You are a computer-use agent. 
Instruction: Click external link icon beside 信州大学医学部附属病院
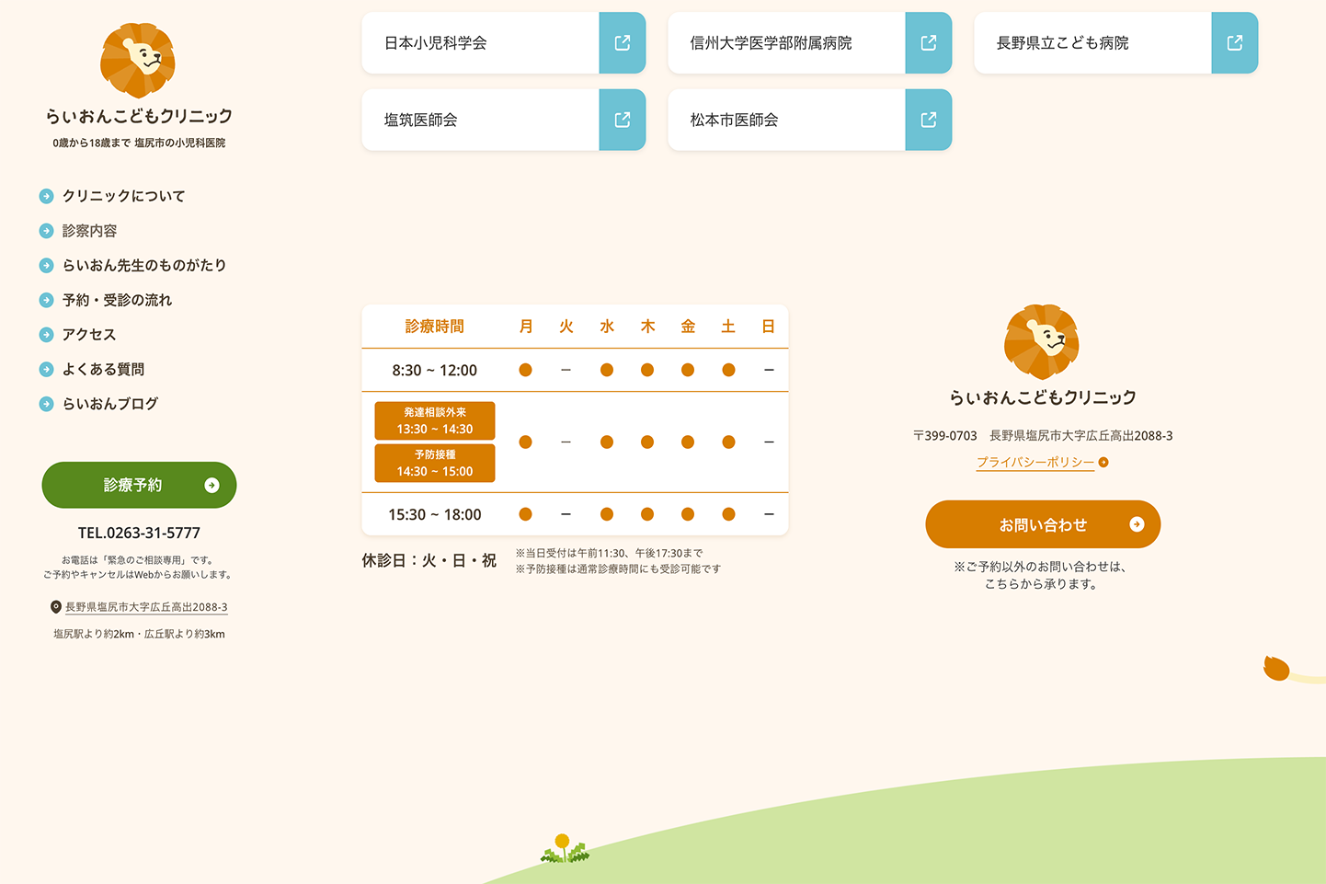point(929,43)
